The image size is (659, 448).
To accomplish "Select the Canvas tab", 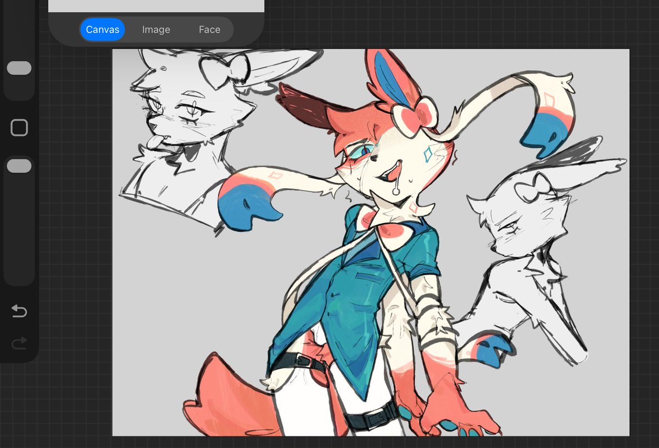I will [103, 30].
